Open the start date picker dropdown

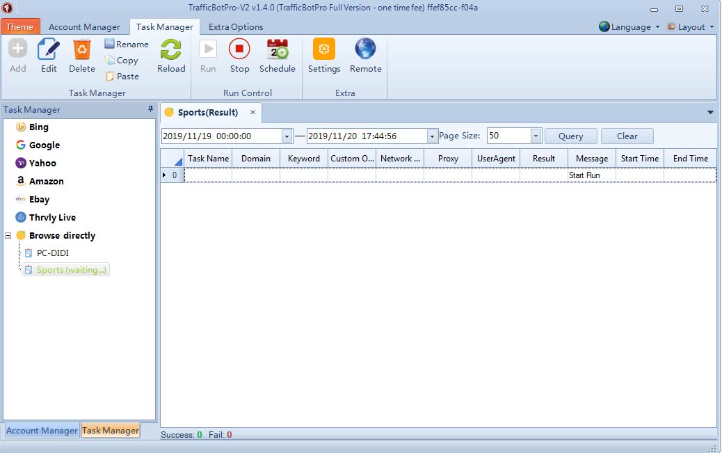tap(287, 136)
